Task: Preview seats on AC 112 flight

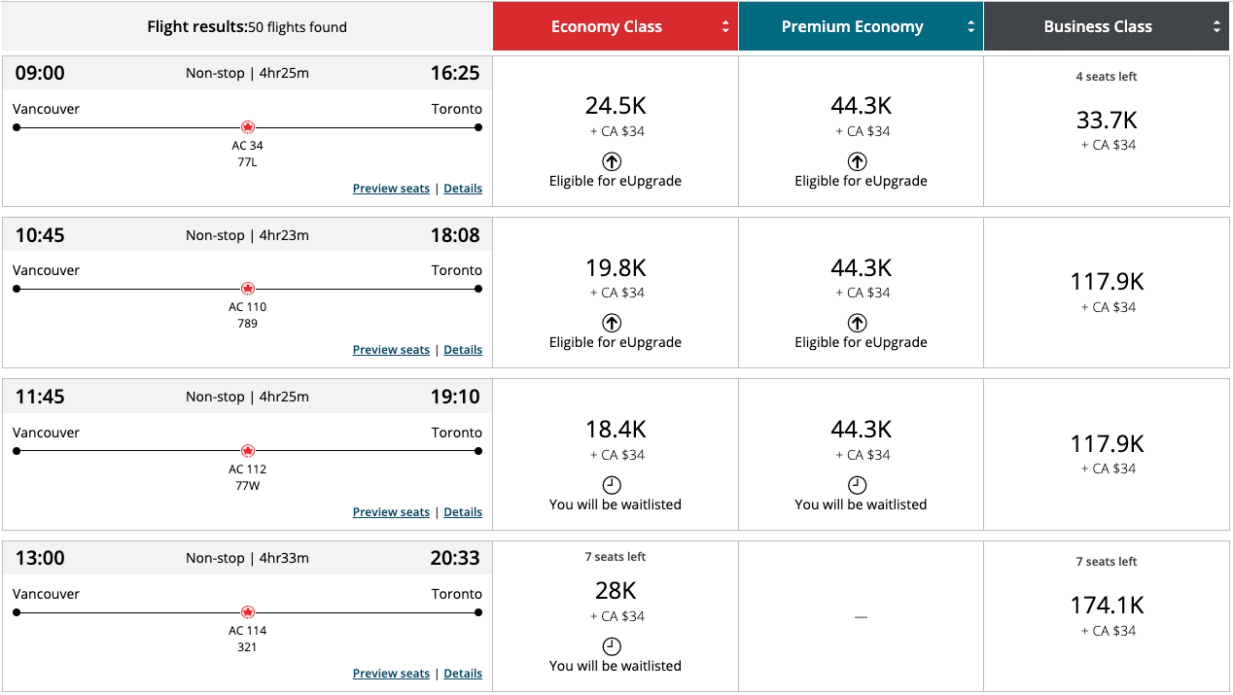Action: pos(391,512)
